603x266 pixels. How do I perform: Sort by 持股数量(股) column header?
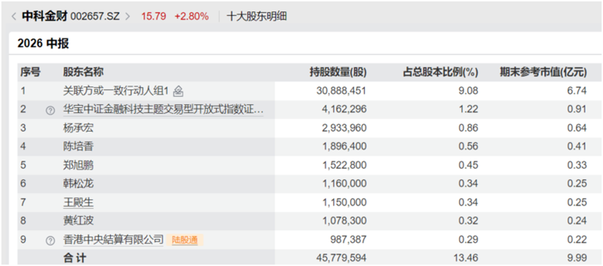pyautogui.click(x=338, y=72)
